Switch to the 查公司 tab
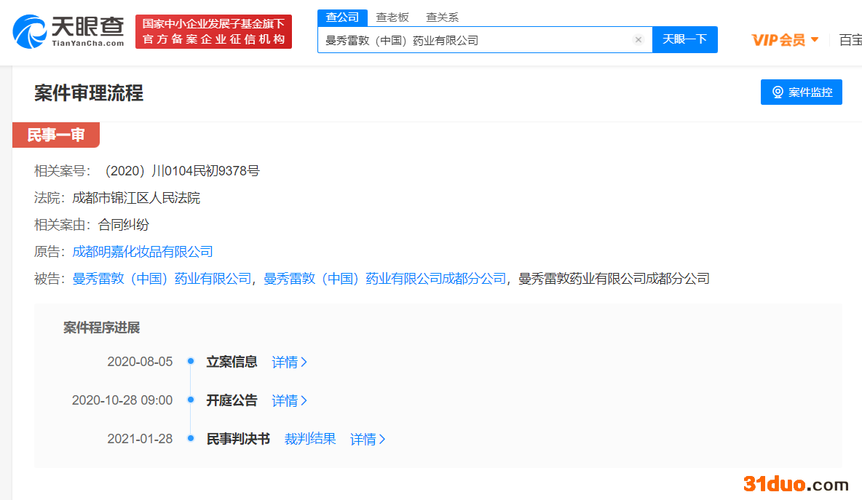The height and width of the screenshot is (500, 862). point(342,17)
